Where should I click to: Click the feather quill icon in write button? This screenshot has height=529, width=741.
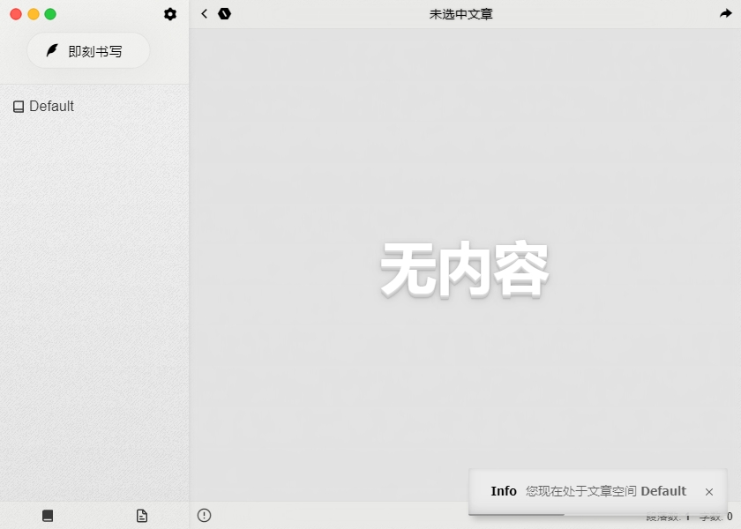pos(52,50)
